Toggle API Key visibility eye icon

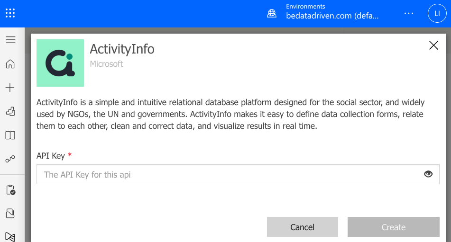428,174
